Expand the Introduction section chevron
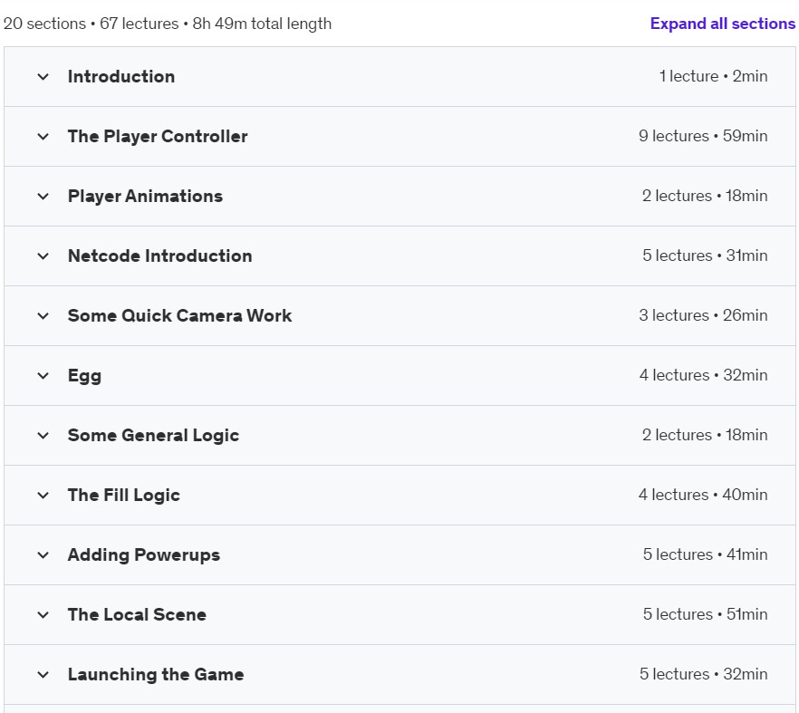Viewport: 799px width, 713px height. tap(43, 77)
